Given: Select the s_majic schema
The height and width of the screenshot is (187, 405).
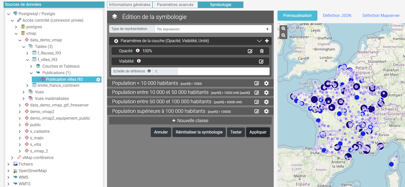Looking at the screenshot, I should click(x=37, y=138).
